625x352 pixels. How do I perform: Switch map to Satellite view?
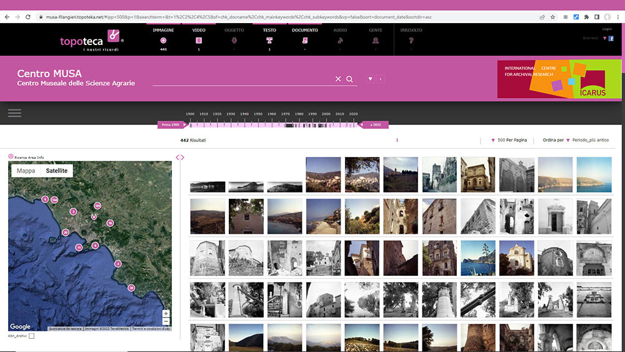(57, 171)
